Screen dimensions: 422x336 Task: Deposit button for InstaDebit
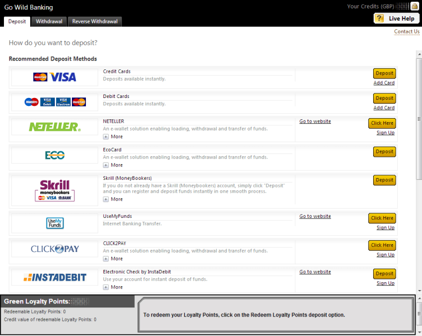pyautogui.click(x=384, y=274)
